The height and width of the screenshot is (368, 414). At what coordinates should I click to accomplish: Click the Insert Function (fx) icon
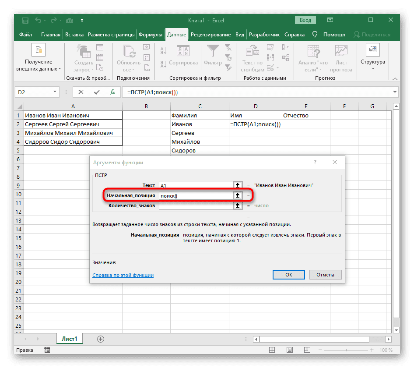(112, 92)
